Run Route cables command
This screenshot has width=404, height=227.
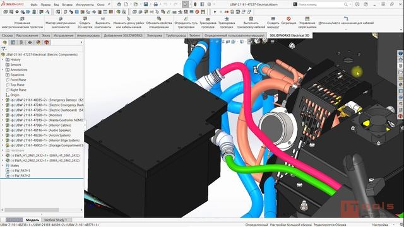click(x=251, y=23)
